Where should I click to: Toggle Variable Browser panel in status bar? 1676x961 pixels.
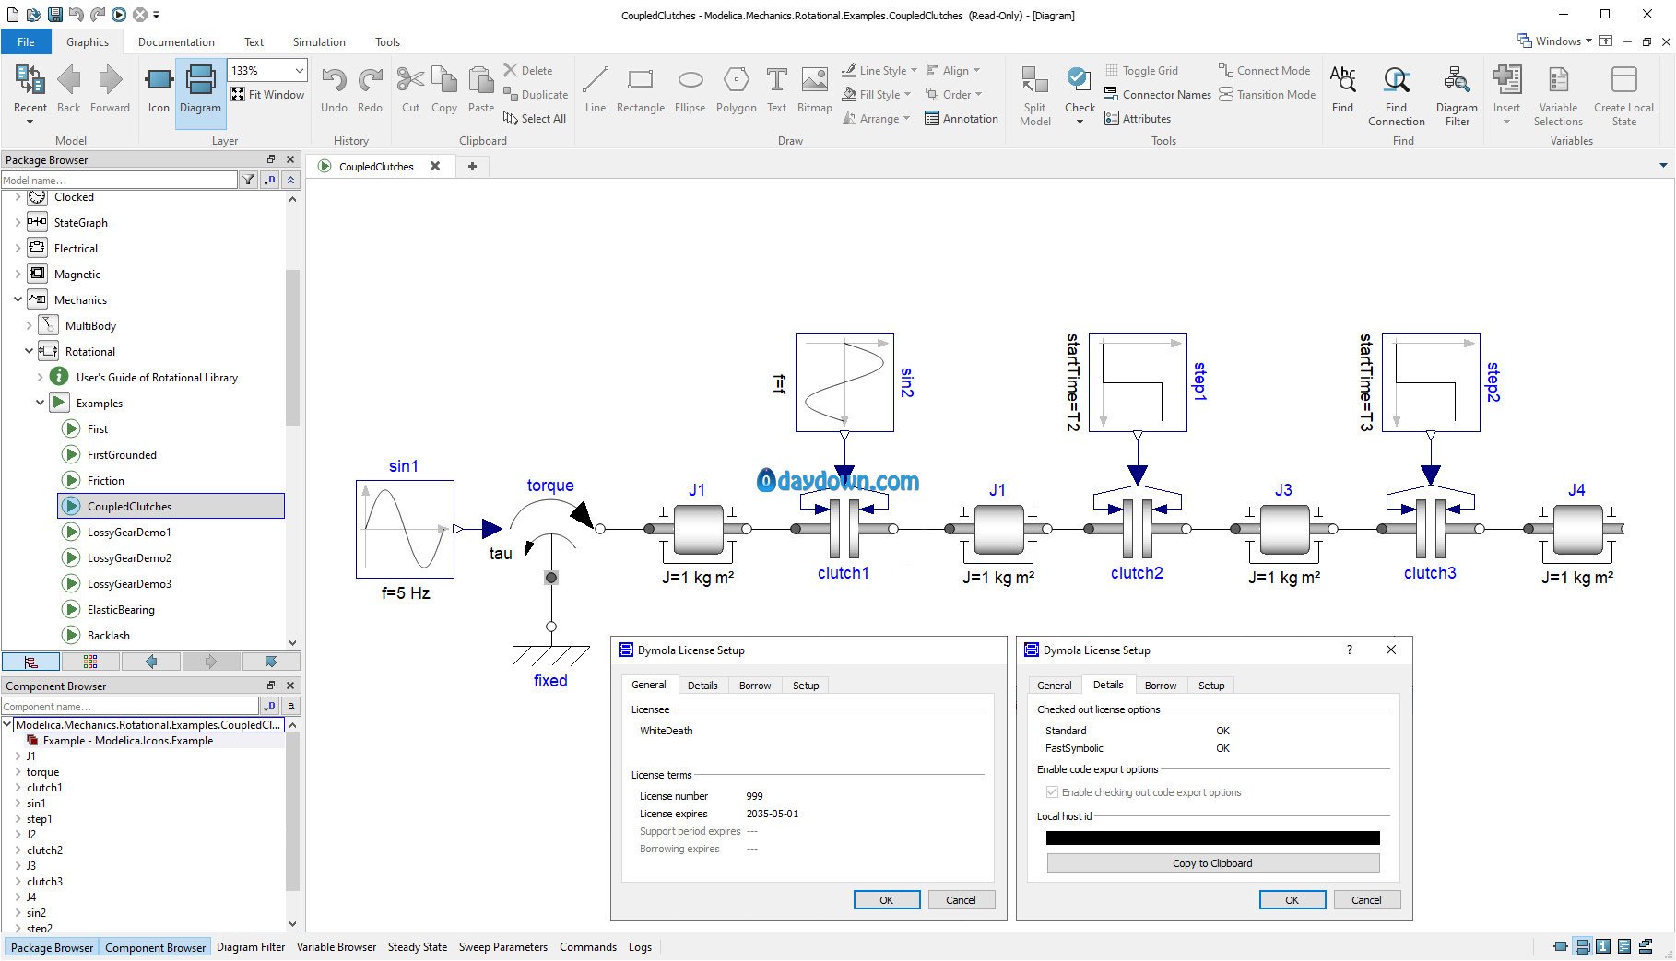336,947
